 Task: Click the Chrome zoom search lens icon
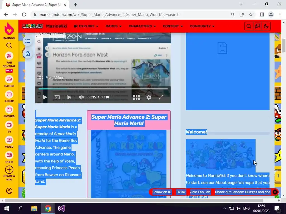[x=233, y=14]
